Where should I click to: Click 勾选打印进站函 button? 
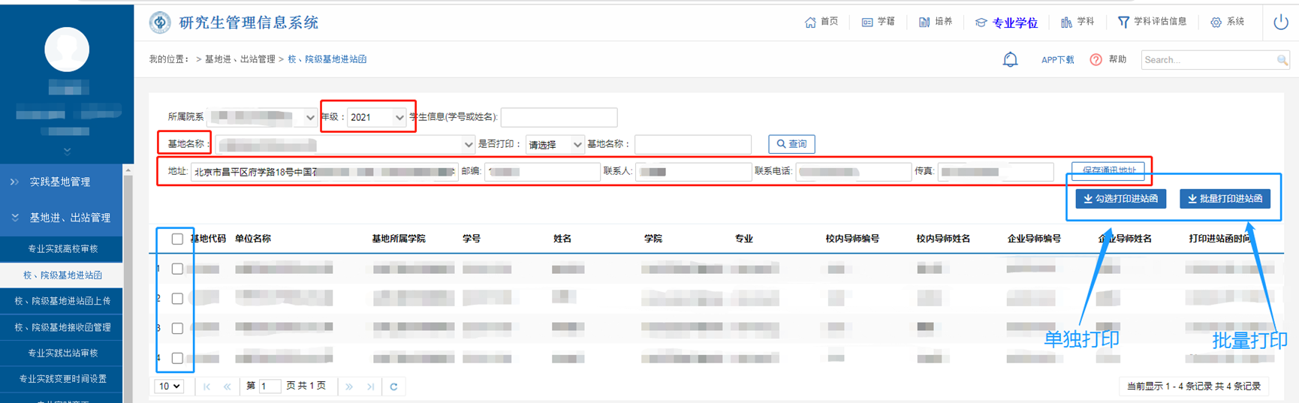point(1120,199)
